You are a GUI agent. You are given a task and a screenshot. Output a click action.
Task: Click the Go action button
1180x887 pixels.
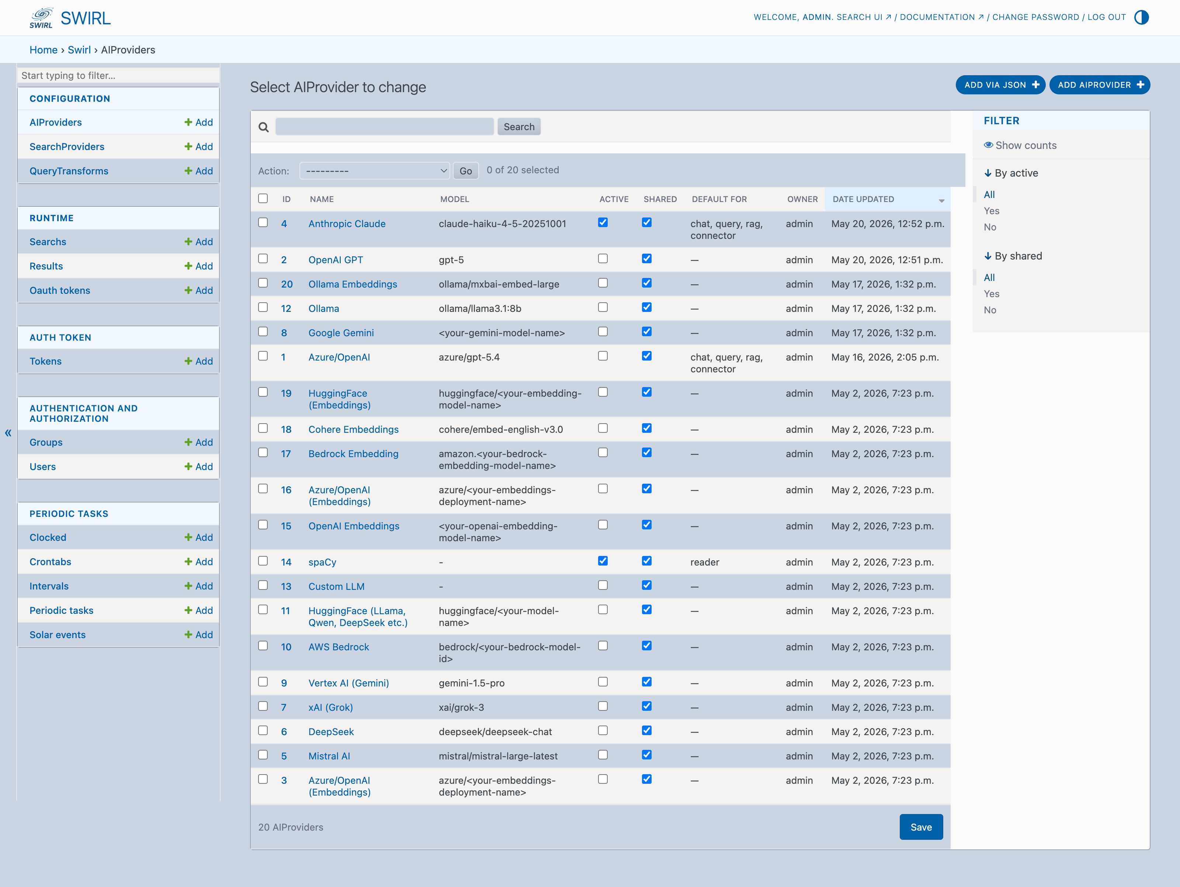coord(466,171)
